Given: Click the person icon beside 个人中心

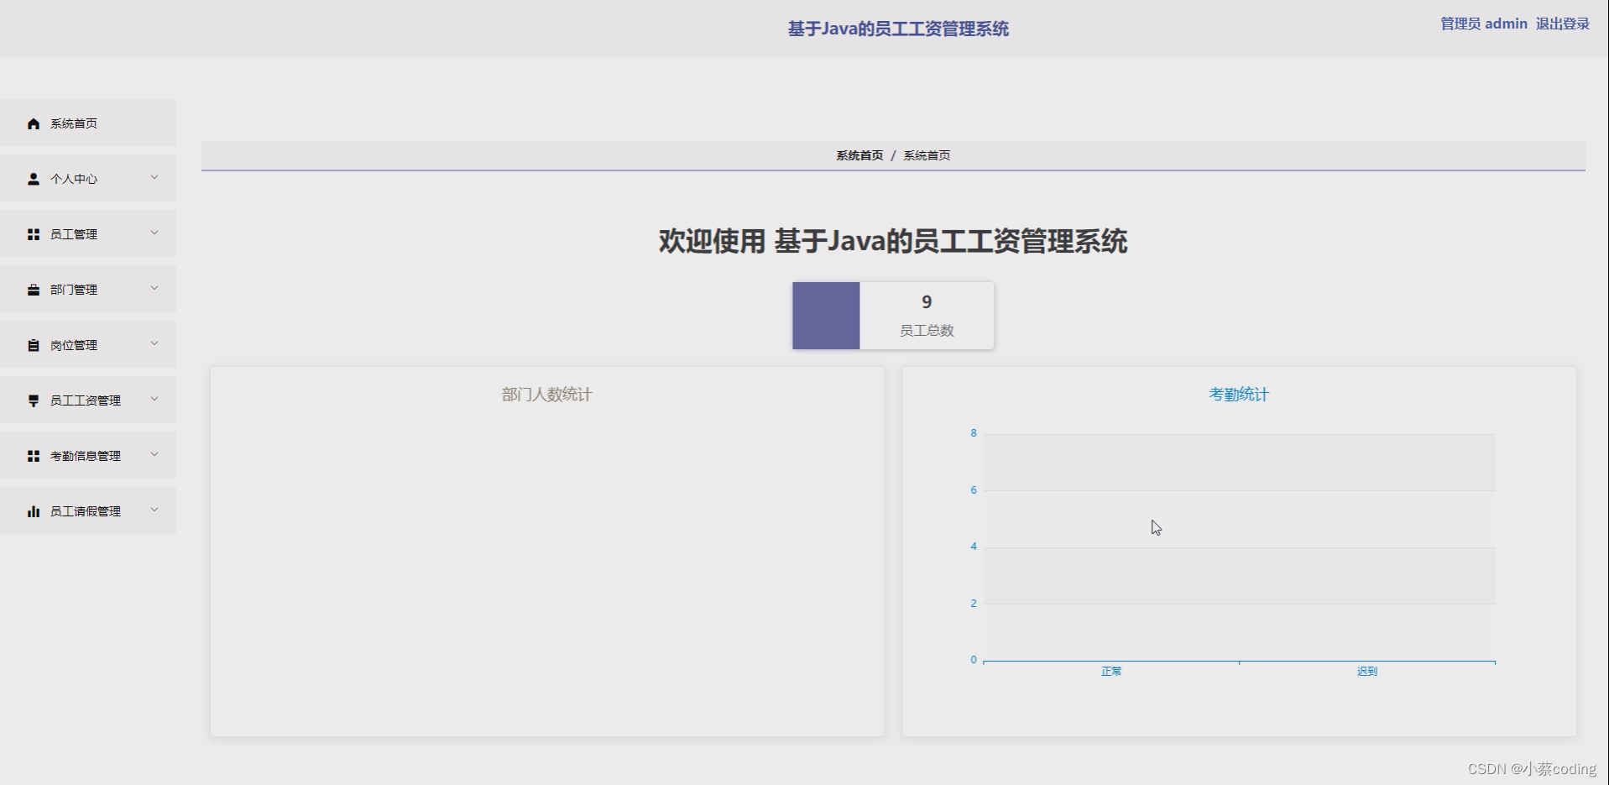Looking at the screenshot, I should 34,179.
